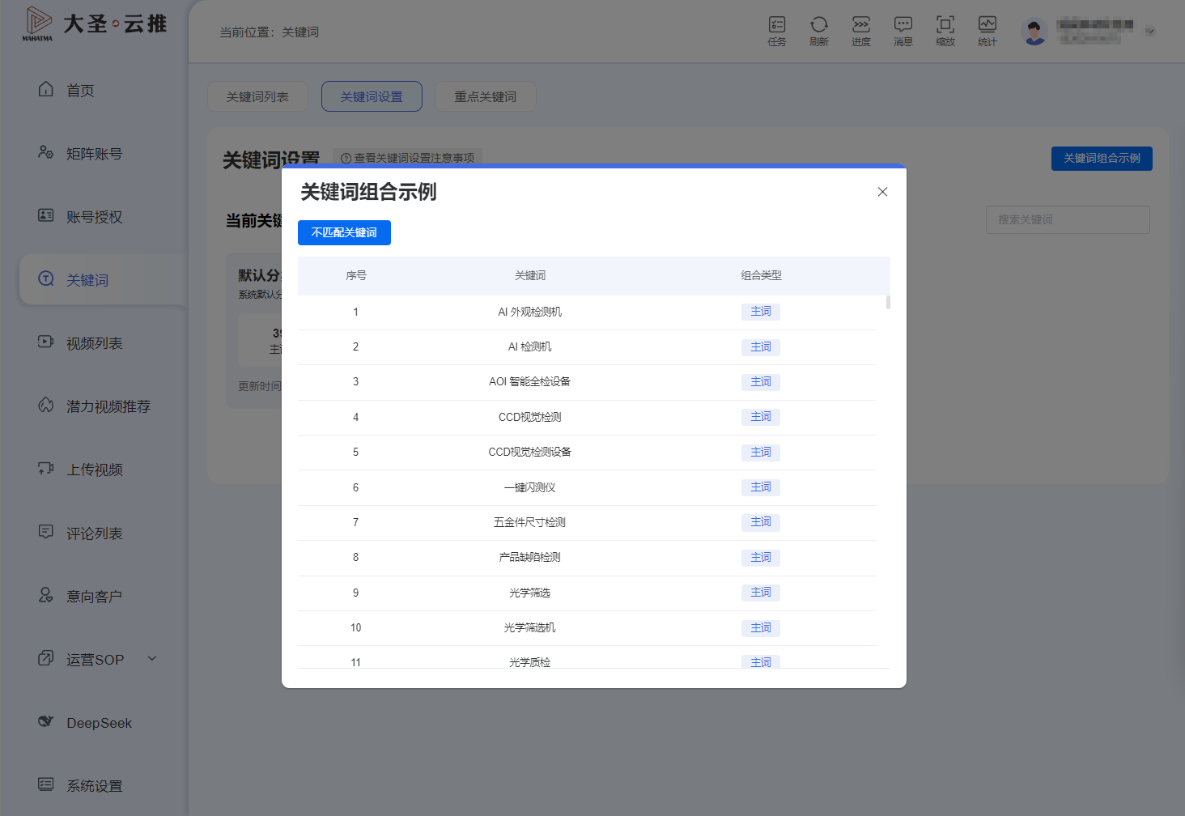
Task: Select keyword CCD视觉检测设备
Action: pyautogui.click(x=529, y=452)
